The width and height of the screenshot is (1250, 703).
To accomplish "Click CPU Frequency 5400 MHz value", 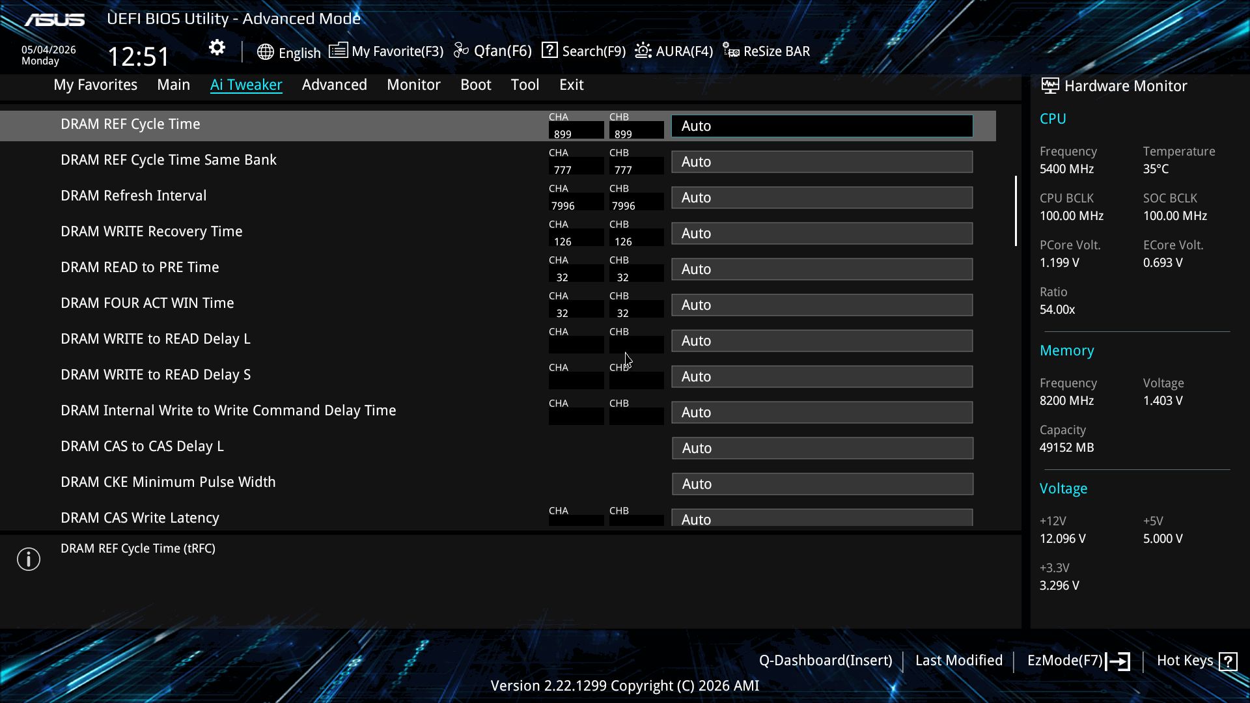I will tap(1066, 169).
